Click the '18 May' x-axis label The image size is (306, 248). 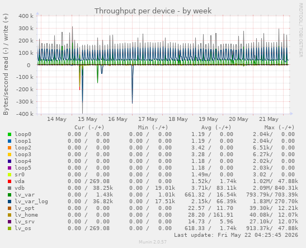[178, 119]
